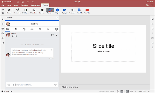Toggle Emily's favorite star
This screenshot has height=93, width=155.
point(13,36)
